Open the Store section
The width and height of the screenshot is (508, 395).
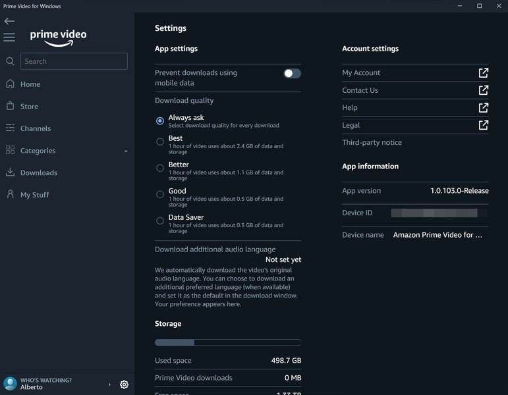[x=29, y=106]
